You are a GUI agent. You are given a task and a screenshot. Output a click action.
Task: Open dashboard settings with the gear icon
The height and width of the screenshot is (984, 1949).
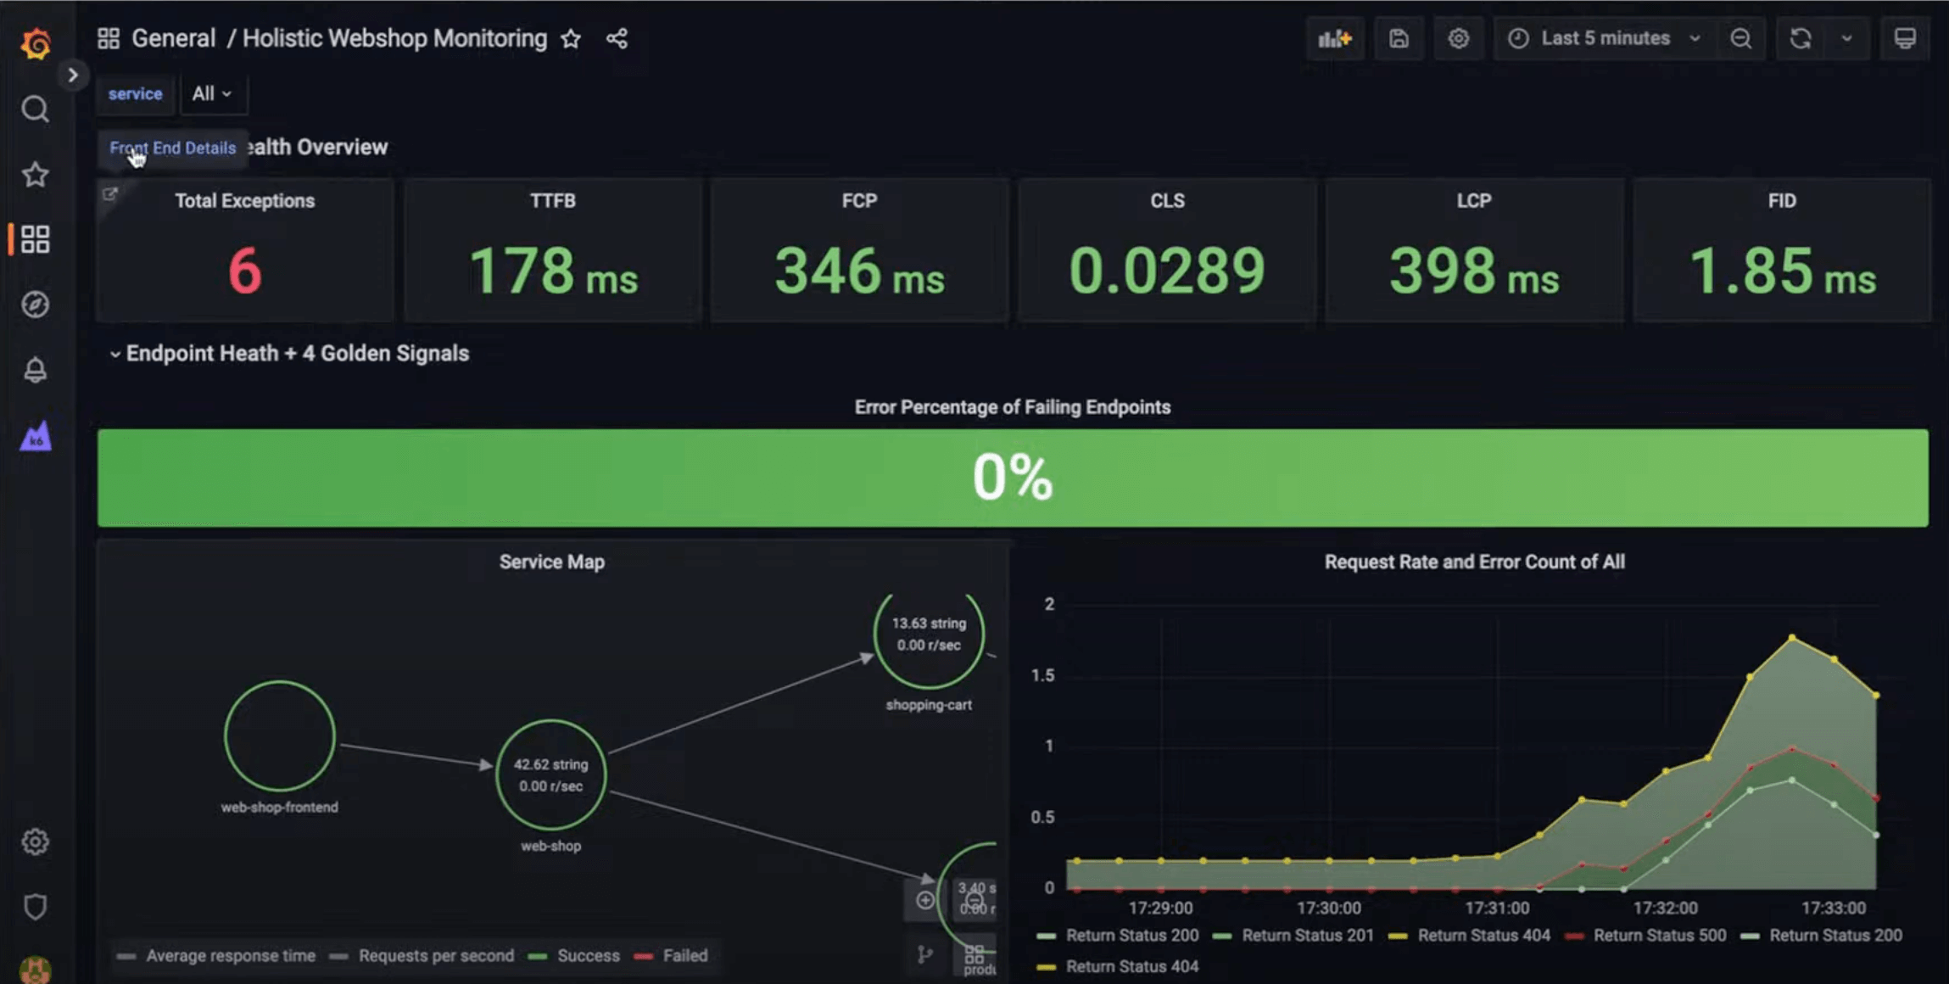click(x=1458, y=38)
